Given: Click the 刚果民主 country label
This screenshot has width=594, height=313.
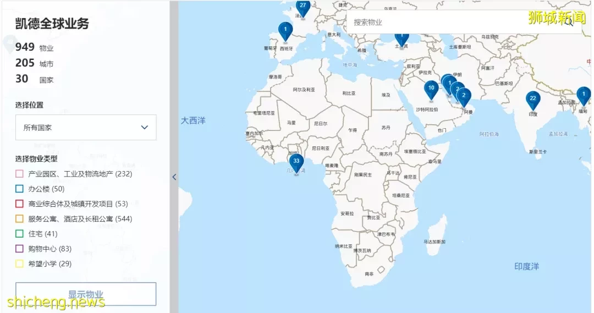Looking at the screenshot, I should (x=363, y=175).
